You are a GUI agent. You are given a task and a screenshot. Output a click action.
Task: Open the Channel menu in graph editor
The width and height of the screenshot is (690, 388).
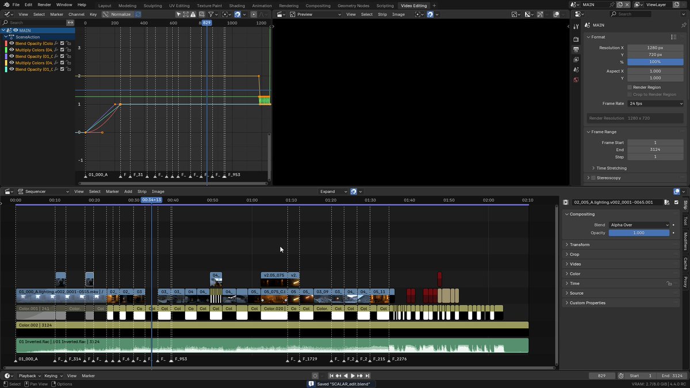click(x=76, y=14)
